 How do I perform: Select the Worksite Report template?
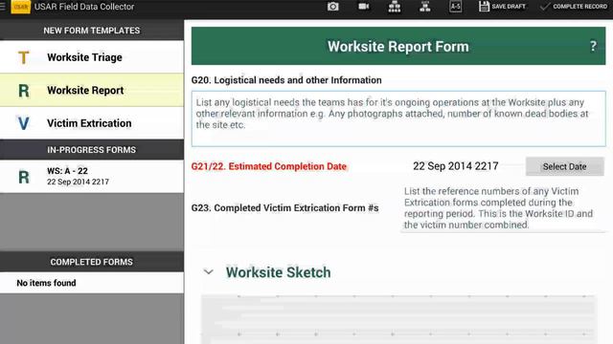92,90
